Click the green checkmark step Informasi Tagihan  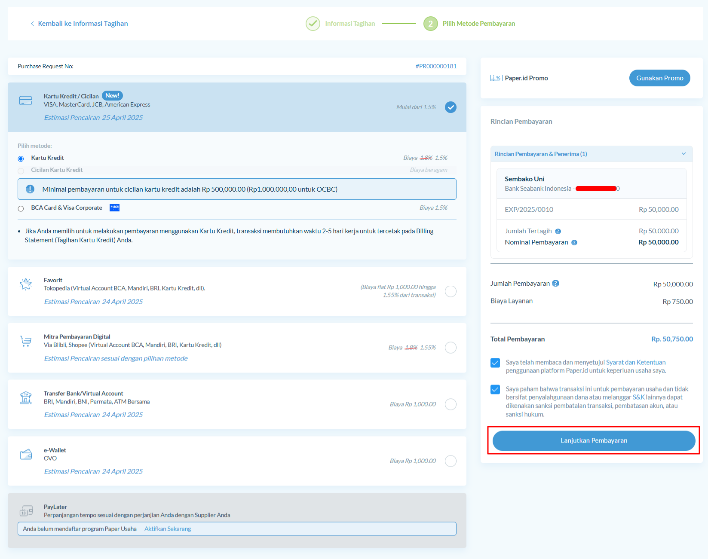coord(313,24)
